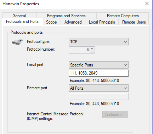Viewport: 153px width, 134px height.
Task: Click the Protocol number field showing 6
Action: [x=79, y=50]
